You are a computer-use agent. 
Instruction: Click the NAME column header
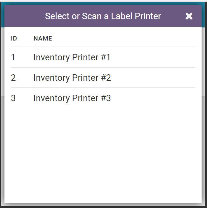[43, 39]
